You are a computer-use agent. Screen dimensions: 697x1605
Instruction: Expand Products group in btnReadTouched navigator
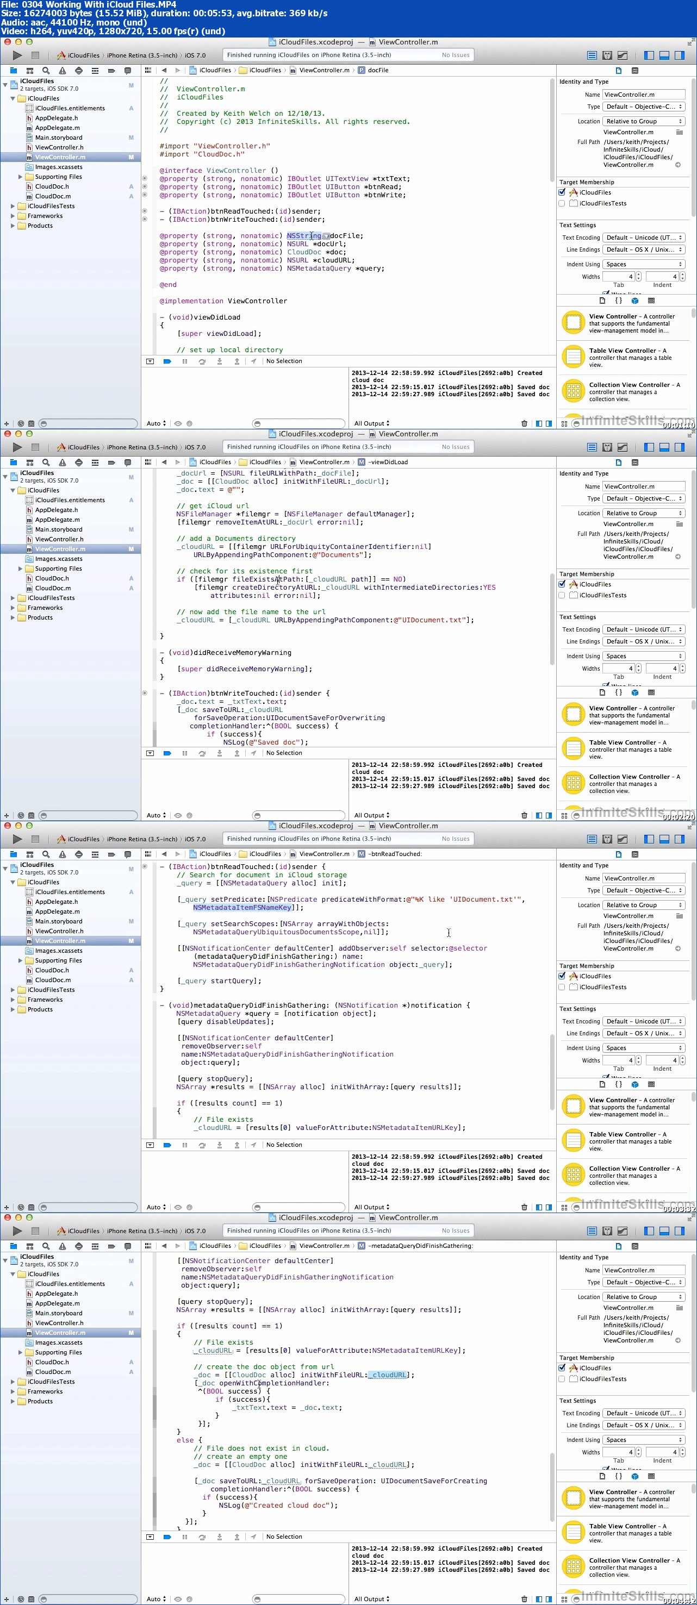(x=13, y=1009)
